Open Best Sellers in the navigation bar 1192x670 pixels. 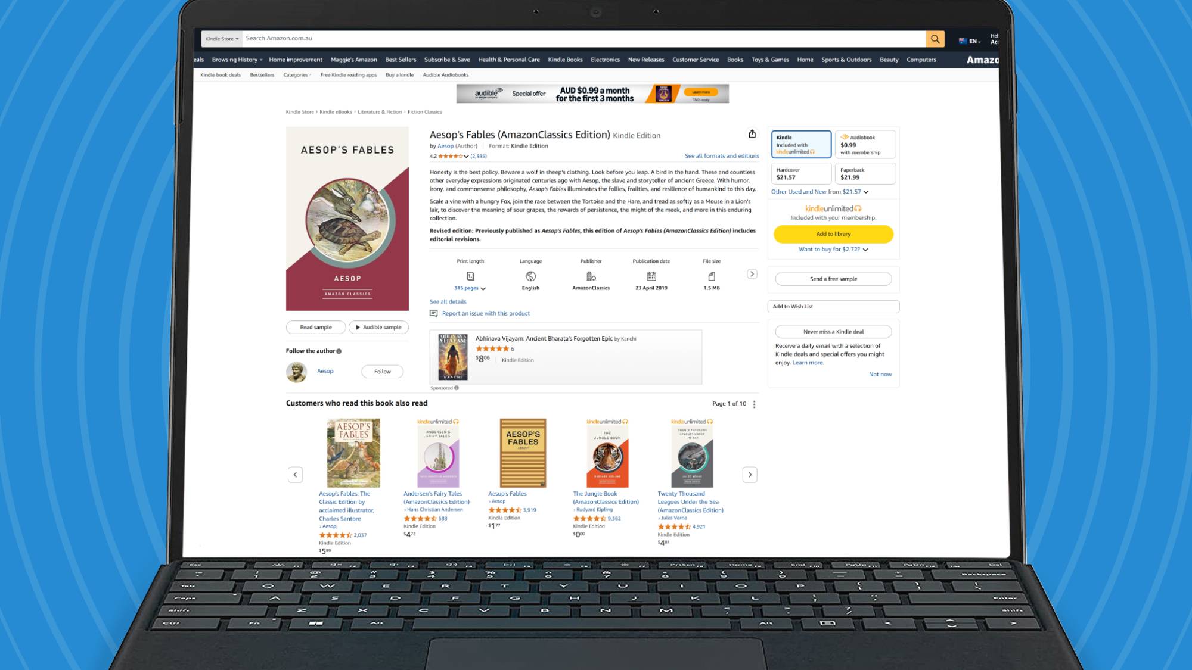point(401,60)
